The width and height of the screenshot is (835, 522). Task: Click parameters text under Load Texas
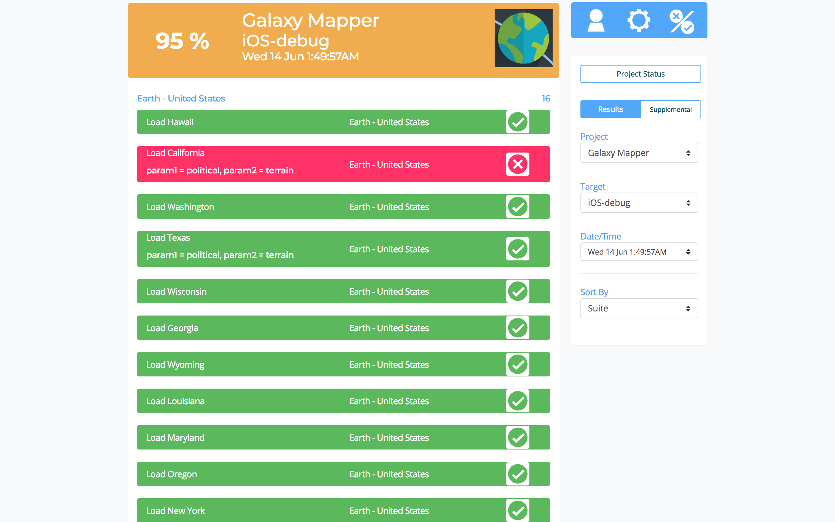coord(220,255)
